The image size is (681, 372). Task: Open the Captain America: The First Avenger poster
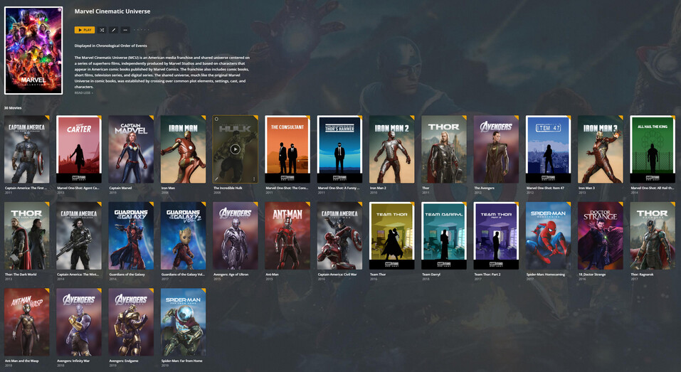coord(27,149)
